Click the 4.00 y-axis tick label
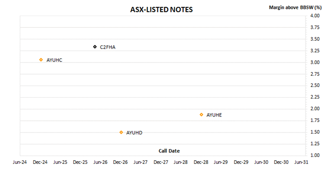Screen dimensions: 323x169 pyautogui.click(x=315, y=16)
